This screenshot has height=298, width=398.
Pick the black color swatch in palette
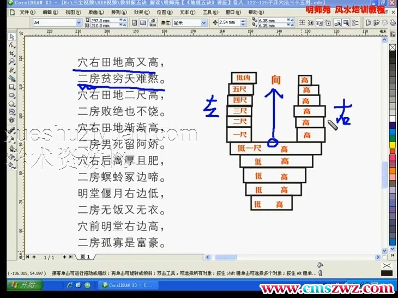click(x=393, y=54)
